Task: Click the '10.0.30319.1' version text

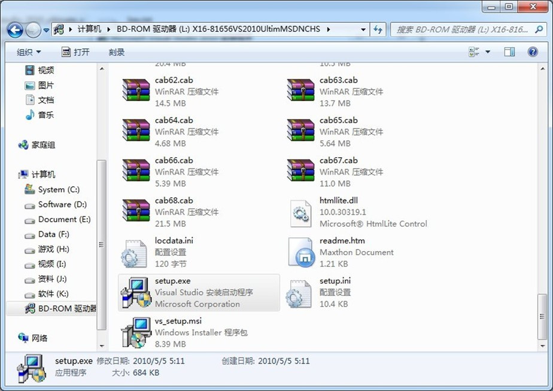Action: click(343, 212)
